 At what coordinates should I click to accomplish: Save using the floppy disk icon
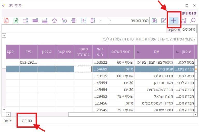coord(183,21)
